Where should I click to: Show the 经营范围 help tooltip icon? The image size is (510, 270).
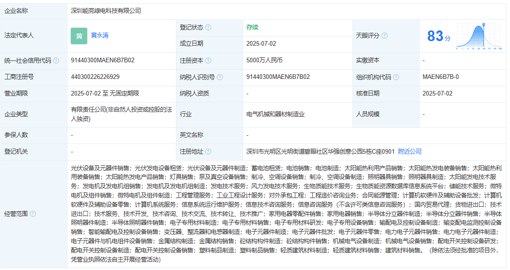pos(33,214)
